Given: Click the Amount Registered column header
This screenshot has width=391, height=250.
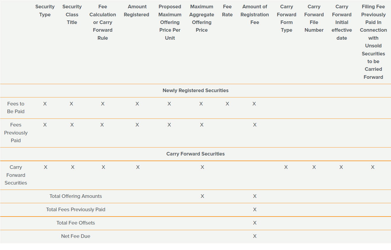Looking at the screenshot, I should pos(136,11).
